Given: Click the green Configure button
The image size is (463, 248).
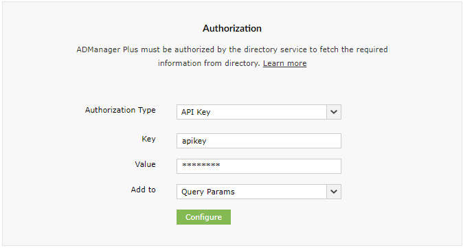Looking at the screenshot, I should point(203,217).
